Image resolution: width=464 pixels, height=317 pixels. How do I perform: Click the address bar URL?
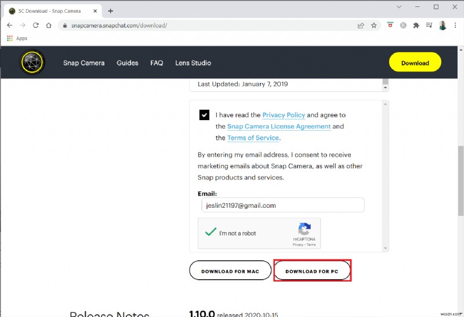click(119, 26)
